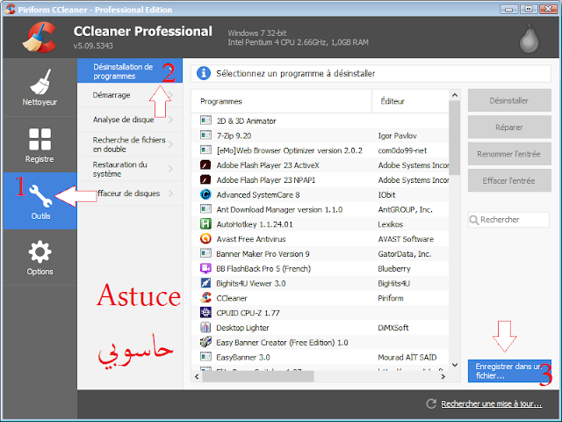Click the magnifier icon in Rechercher box
Viewport: 562px width, 422px height.
[x=474, y=220]
